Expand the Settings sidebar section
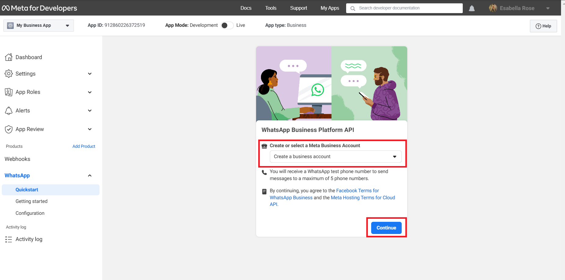565x280 pixels. click(90, 74)
